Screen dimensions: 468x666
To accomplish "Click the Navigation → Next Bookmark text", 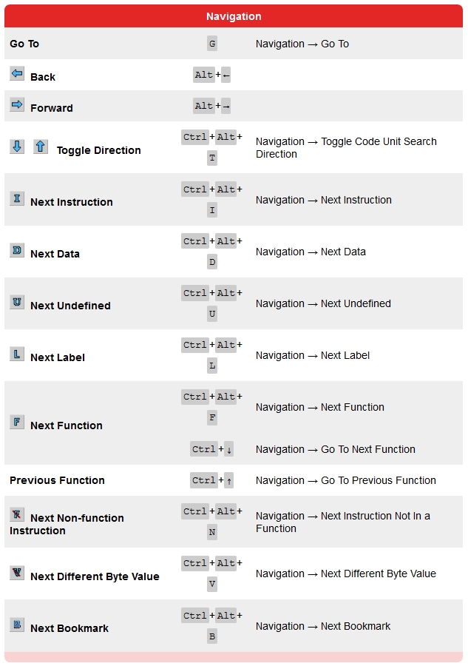I will 323,626.
